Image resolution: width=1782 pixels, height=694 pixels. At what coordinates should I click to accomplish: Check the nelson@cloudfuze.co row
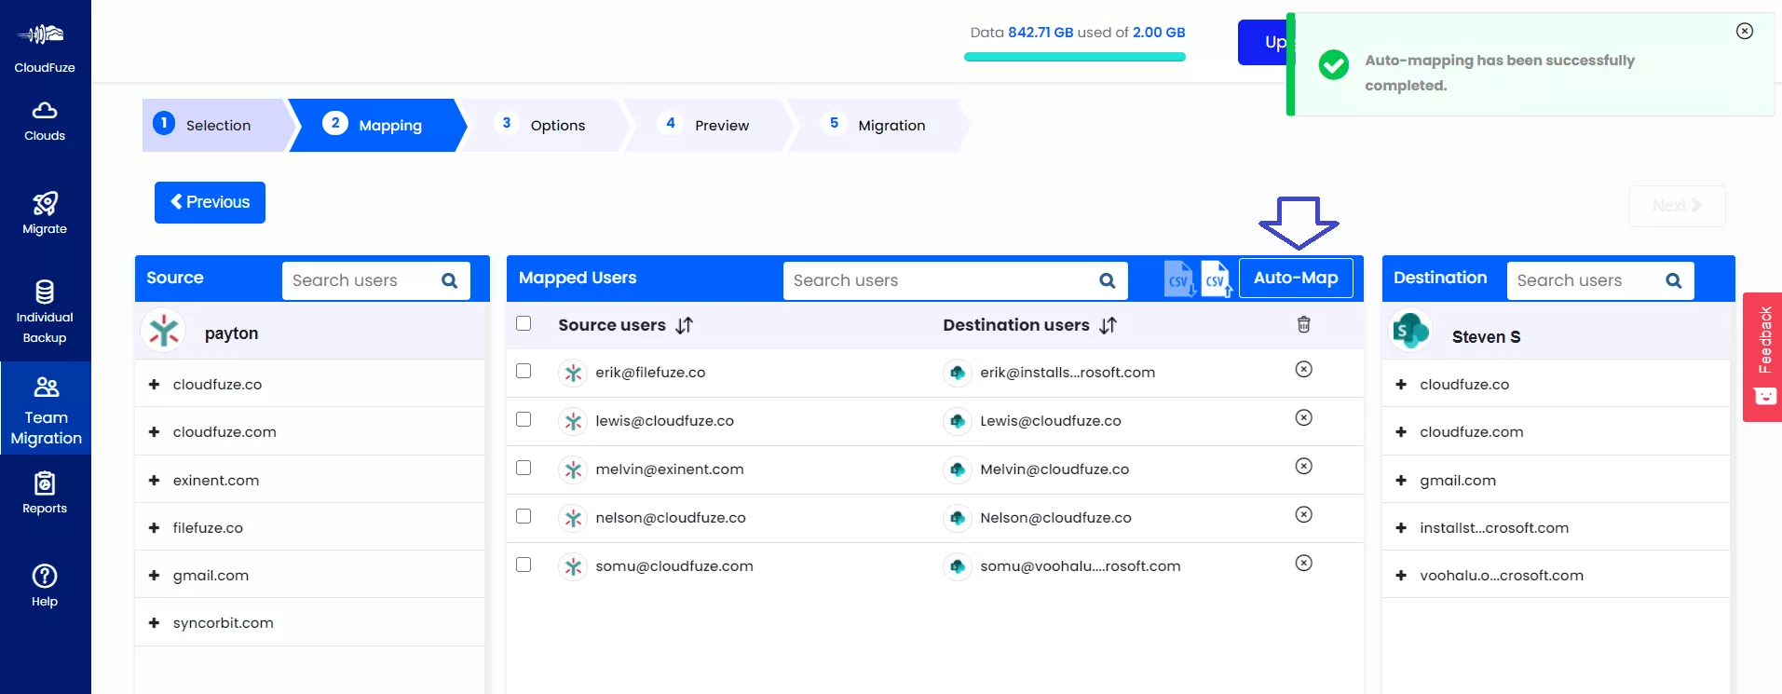point(524,516)
